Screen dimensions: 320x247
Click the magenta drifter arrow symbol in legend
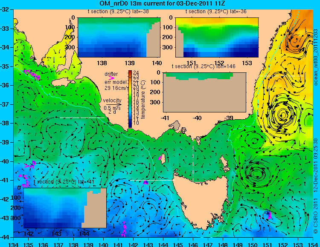111,78
